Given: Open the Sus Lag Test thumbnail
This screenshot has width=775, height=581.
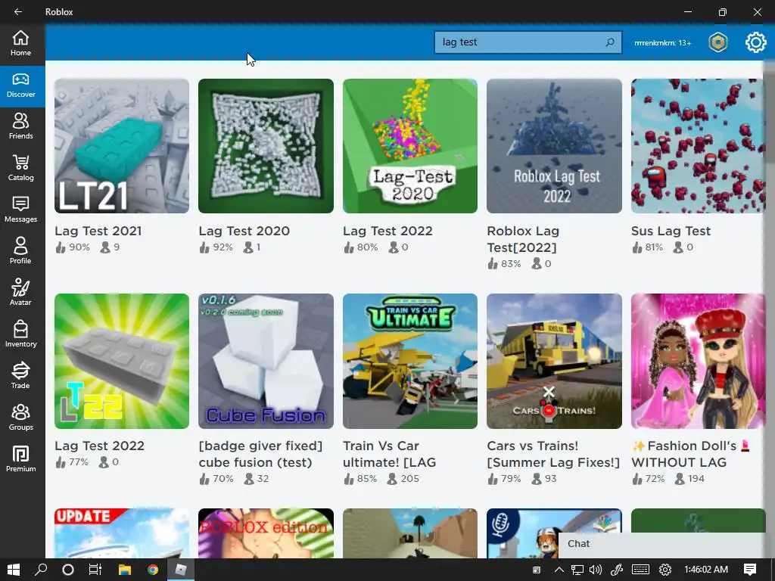Looking at the screenshot, I should click(698, 146).
